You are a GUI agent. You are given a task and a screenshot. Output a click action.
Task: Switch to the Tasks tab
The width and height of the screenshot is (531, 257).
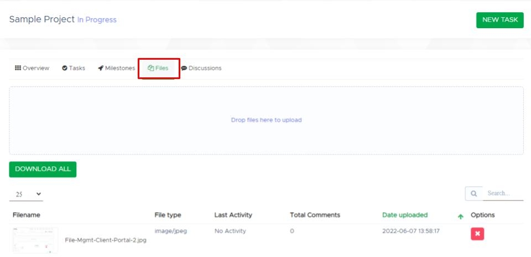click(74, 68)
